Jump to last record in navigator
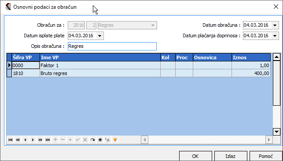This screenshot has width=283, height=161. point(48,140)
